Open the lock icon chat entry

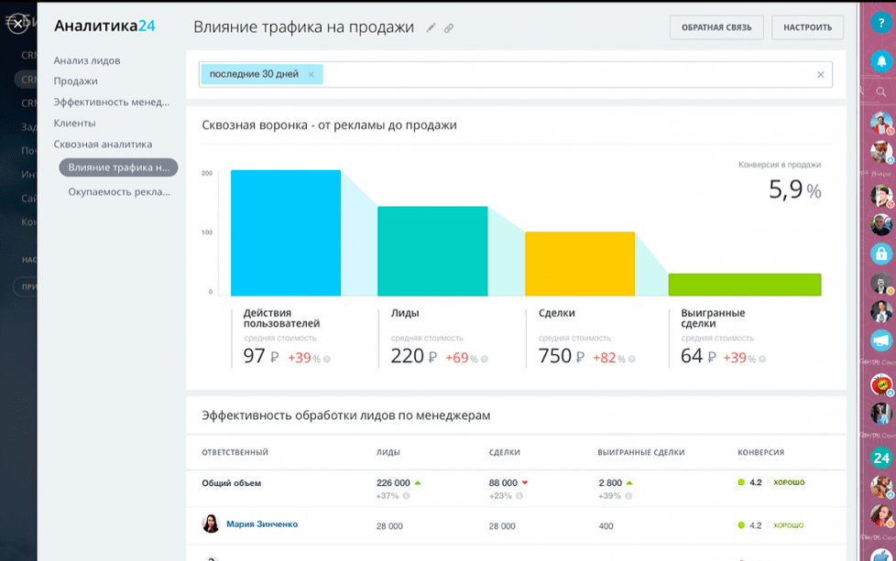[881, 254]
